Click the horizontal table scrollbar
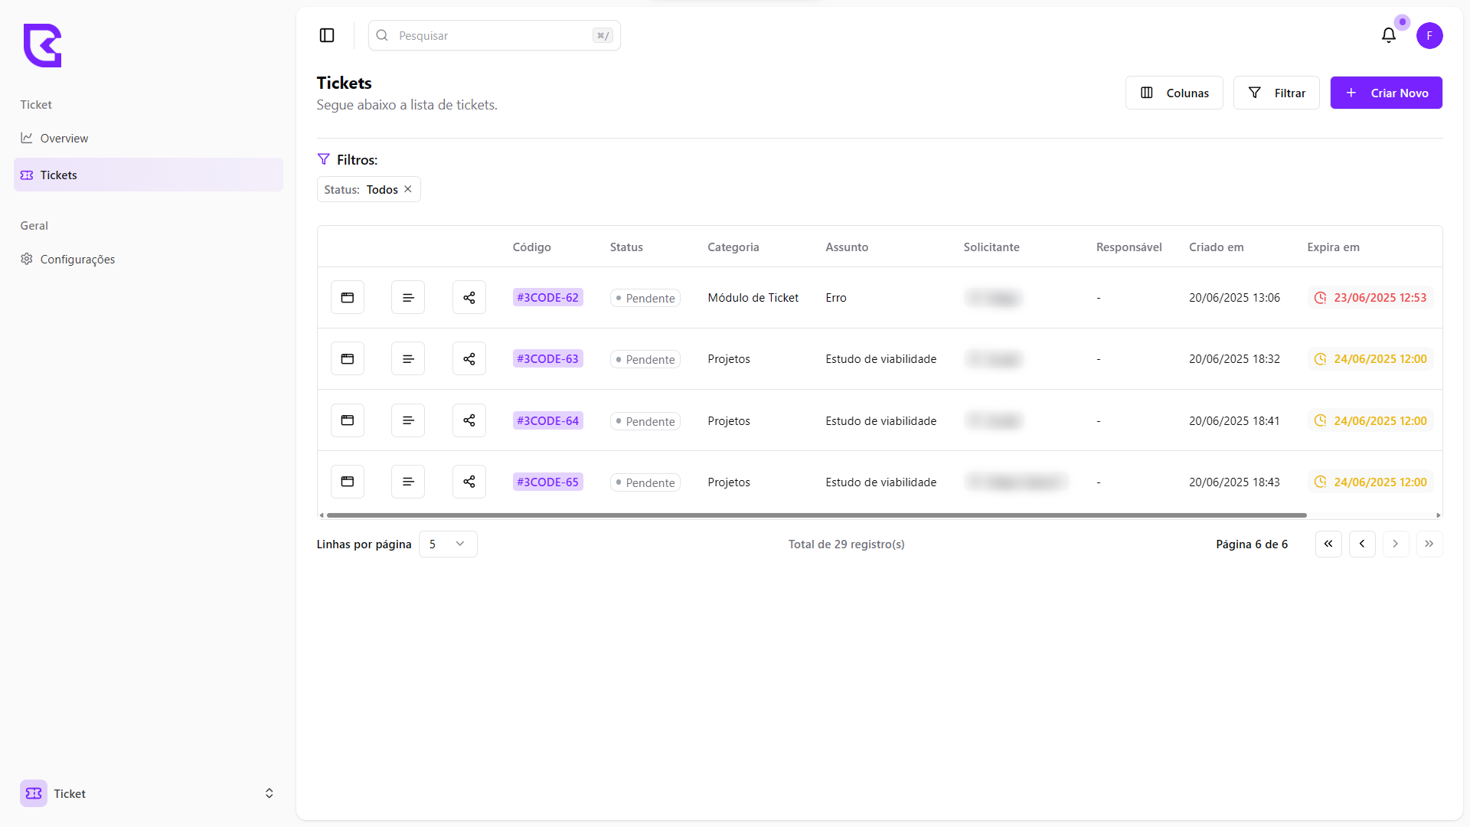The width and height of the screenshot is (1470, 827). point(815,515)
